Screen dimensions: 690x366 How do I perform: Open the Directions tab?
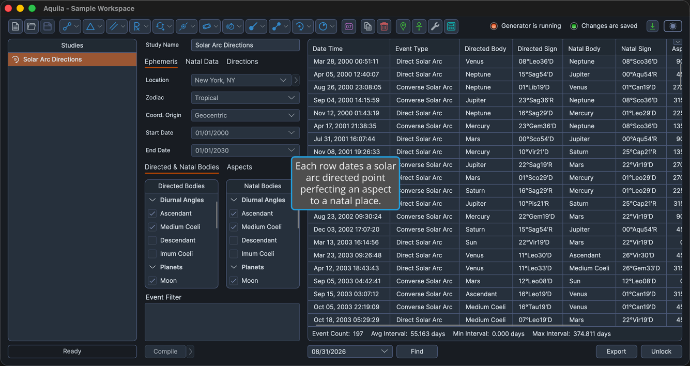(x=242, y=62)
